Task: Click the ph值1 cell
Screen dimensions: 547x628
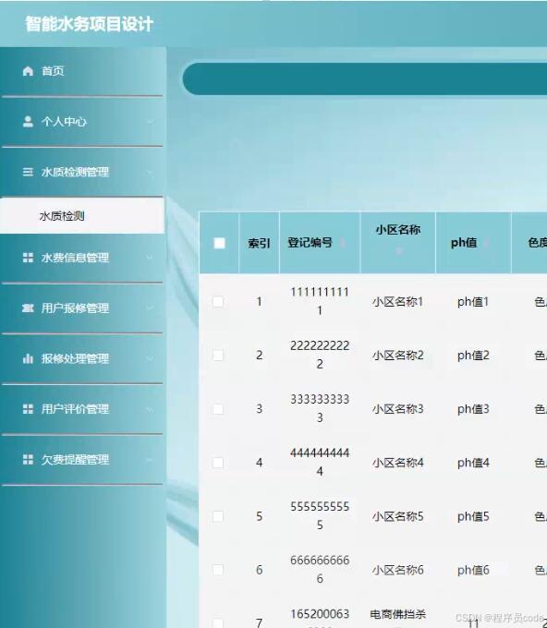Action: (473, 302)
